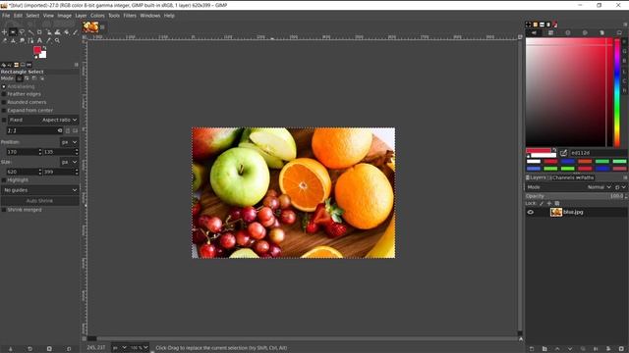Restore tool preset in Tool Options
The width and height of the screenshot is (629, 353).
(29, 349)
